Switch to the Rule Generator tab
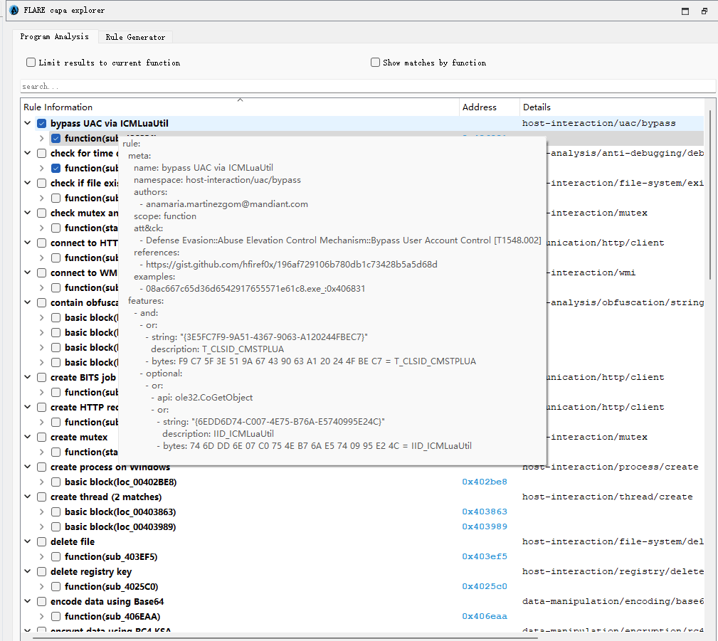The image size is (718, 641). click(x=135, y=37)
